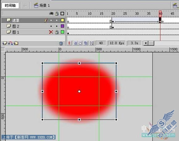Click the frame rate 12.0 fps field
Image resolution: width=179 pixels, height=141 pixels.
[117, 43]
